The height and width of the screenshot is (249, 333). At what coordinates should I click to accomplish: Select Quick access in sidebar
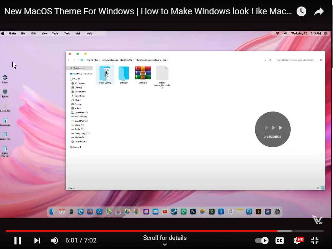79,68
